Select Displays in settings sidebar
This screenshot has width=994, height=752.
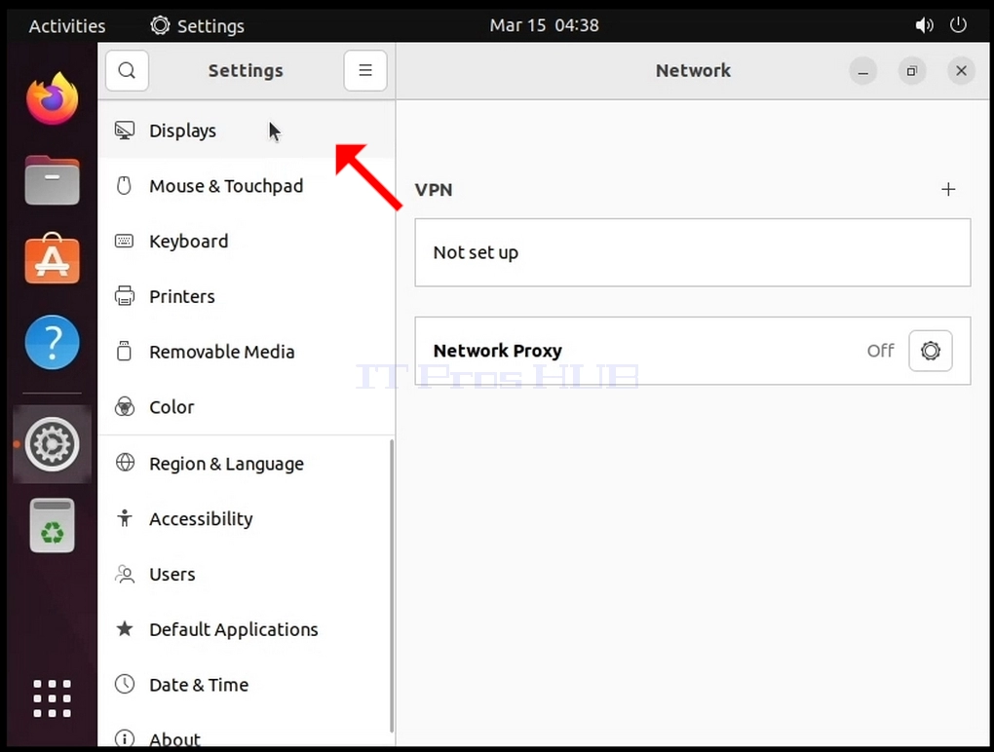[x=247, y=131]
